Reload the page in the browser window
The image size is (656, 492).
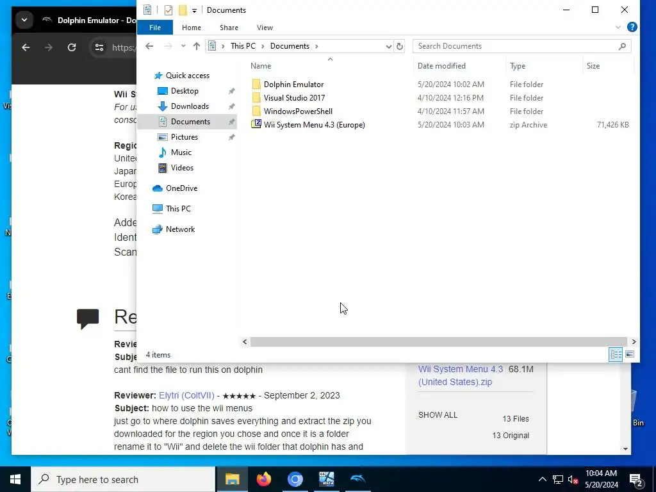[72, 47]
